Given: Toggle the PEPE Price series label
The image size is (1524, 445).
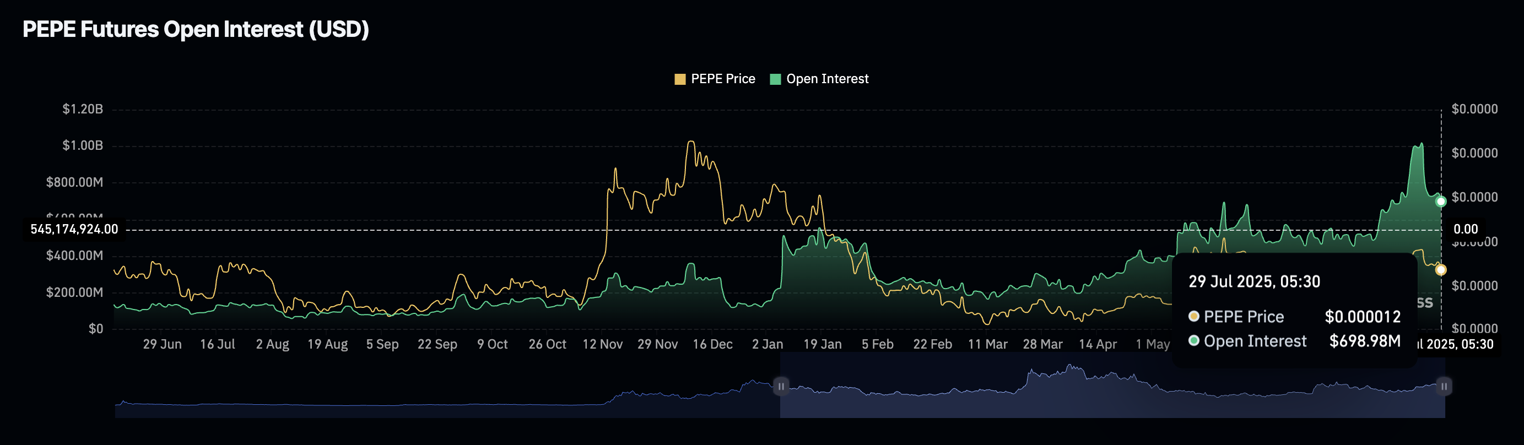Looking at the screenshot, I should click(x=723, y=79).
